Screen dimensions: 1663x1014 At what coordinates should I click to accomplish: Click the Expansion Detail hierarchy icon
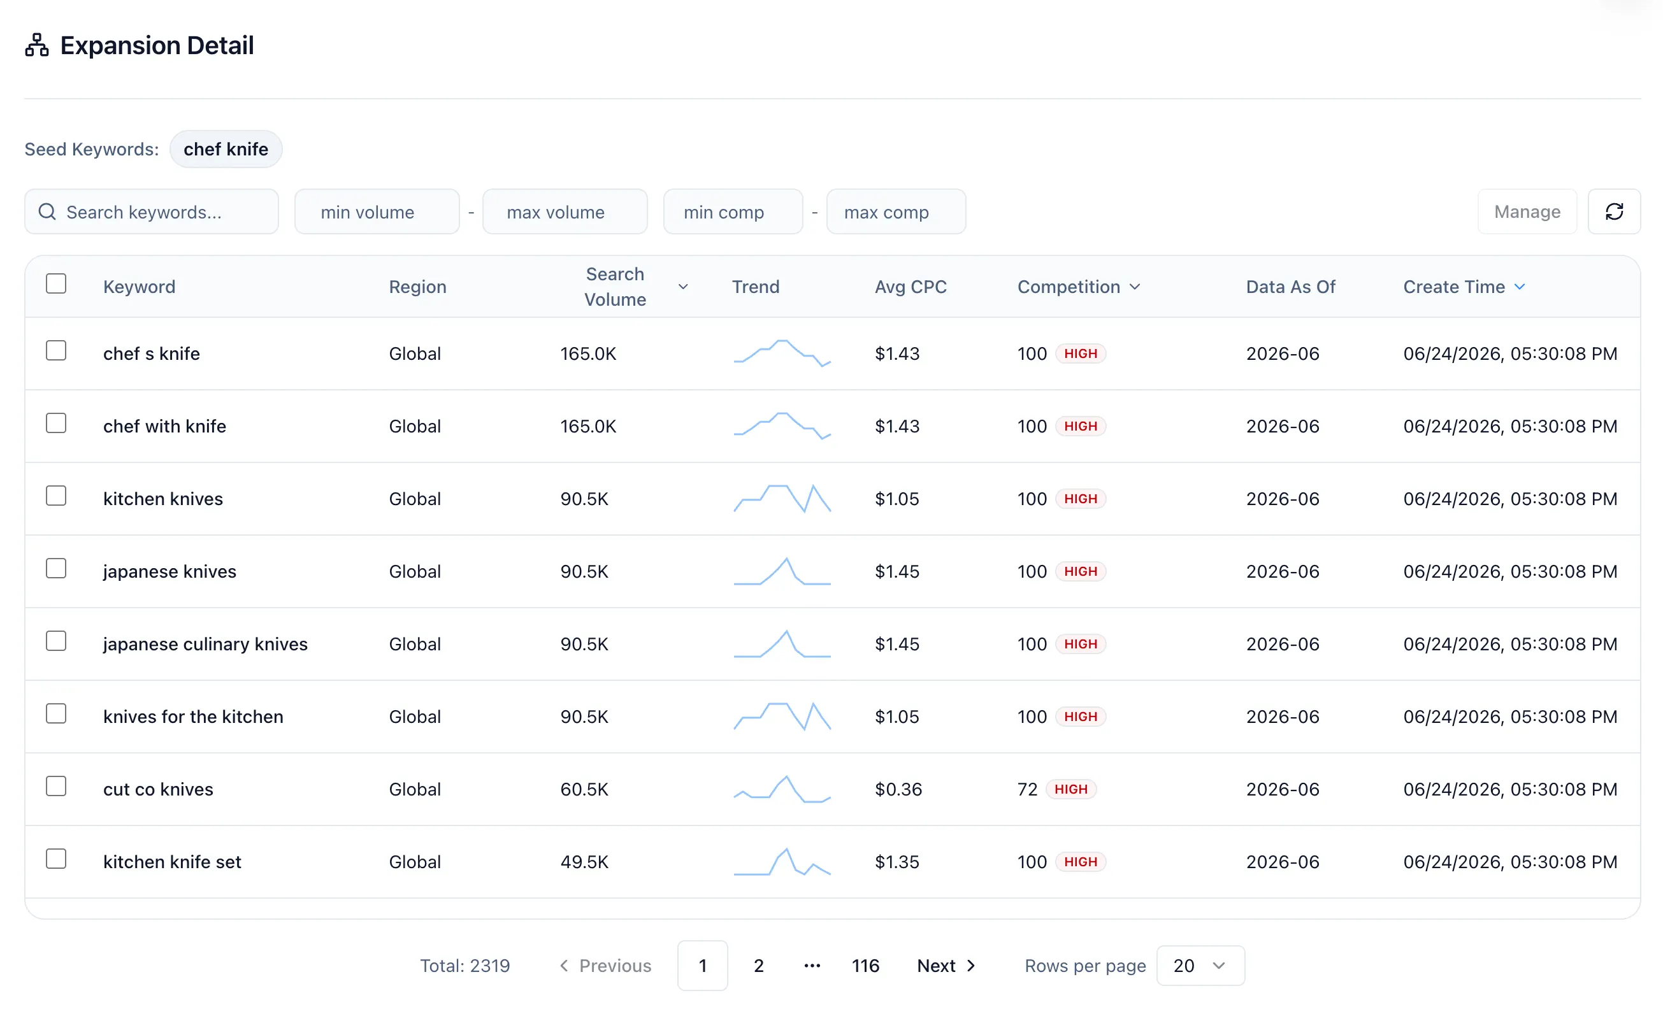coord(37,45)
